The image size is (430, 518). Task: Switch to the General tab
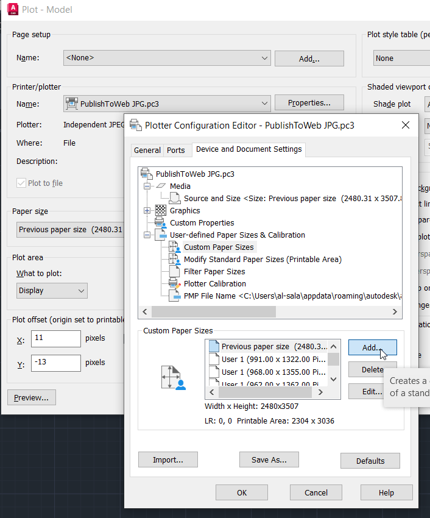click(x=147, y=151)
